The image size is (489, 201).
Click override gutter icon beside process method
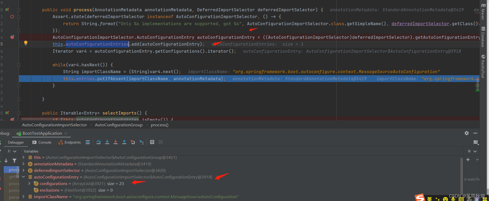[x=7, y=10]
